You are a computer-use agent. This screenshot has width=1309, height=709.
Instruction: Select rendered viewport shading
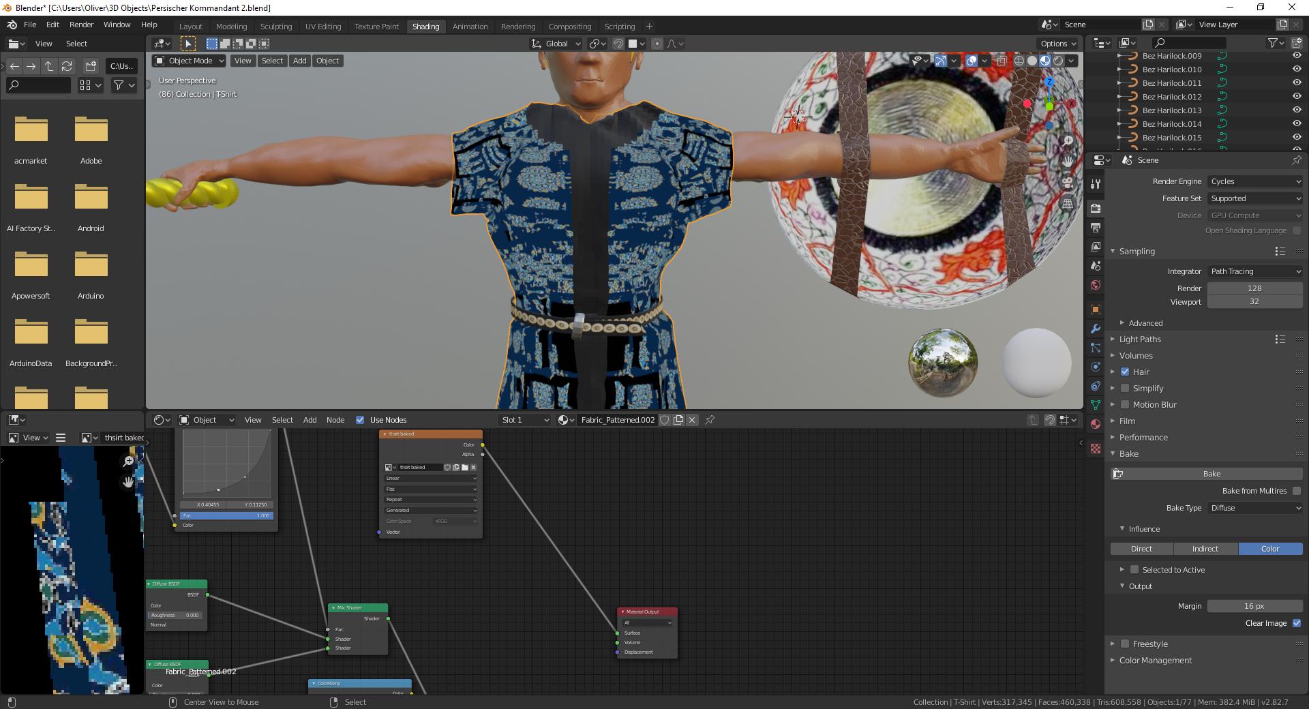(1058, 61)
